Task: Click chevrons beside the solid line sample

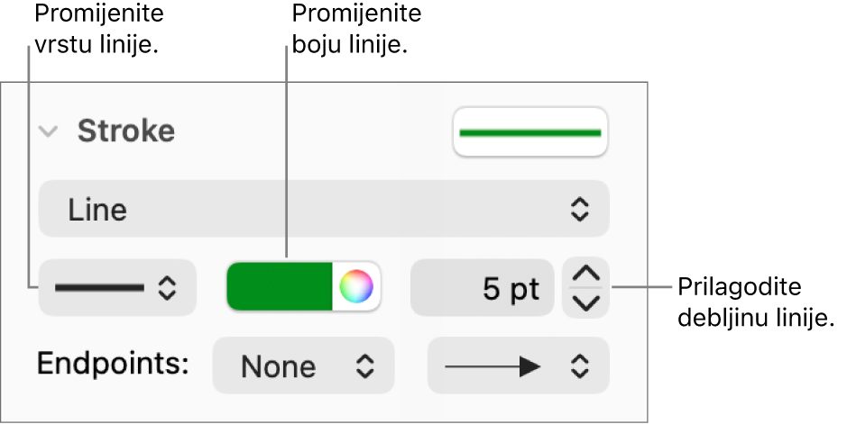Action: pyautogui.click(x=167, y=288)
